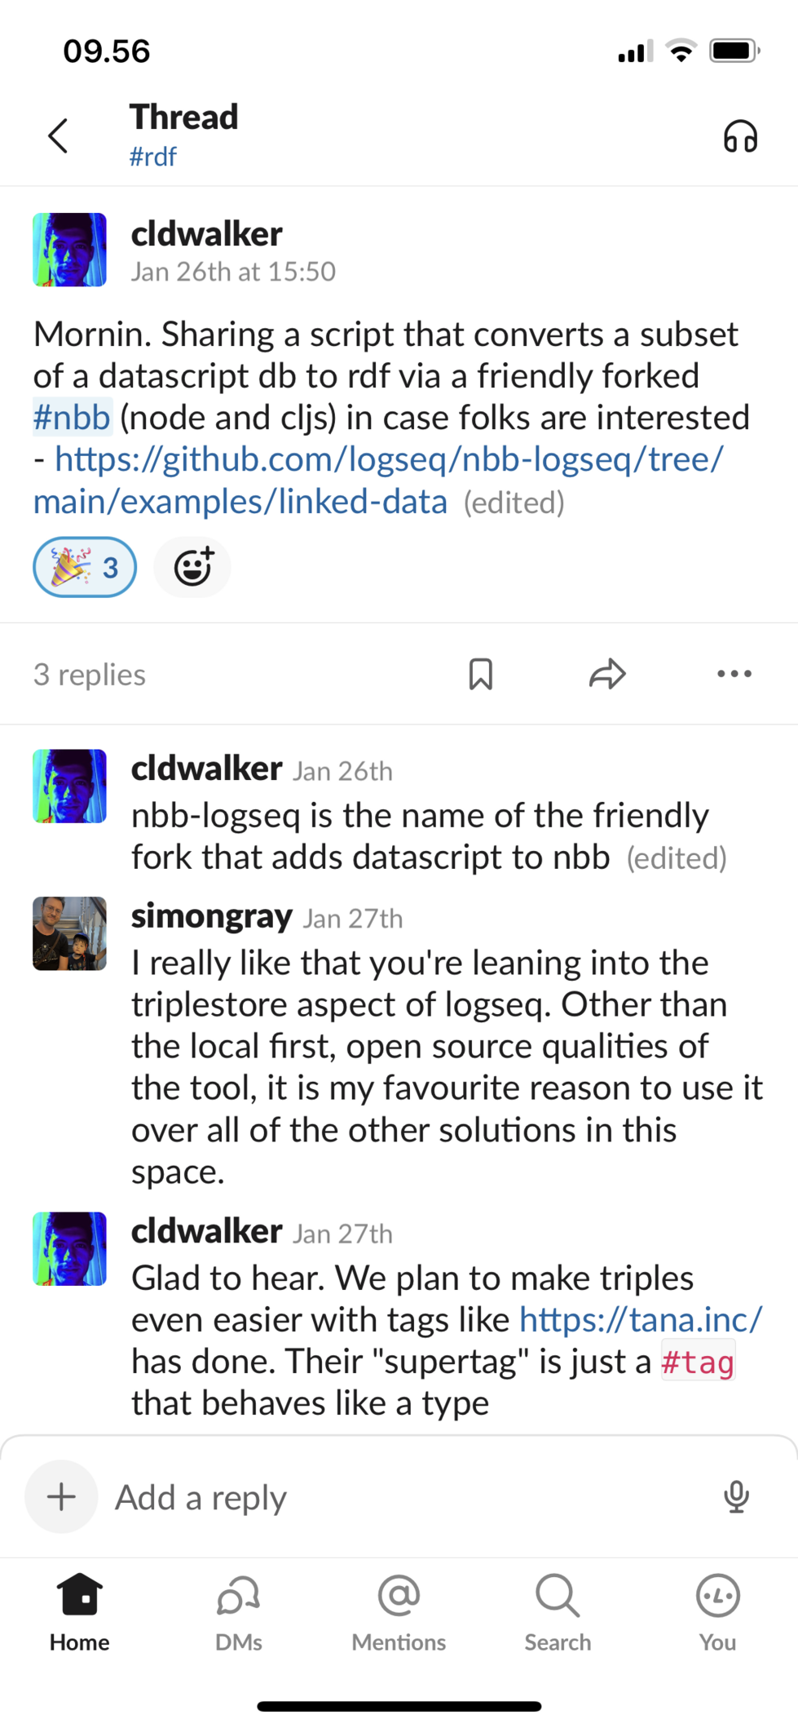Tap the #nbb channel mention
The height and width of the screenshot is (1728, 798).
tap(72, 418)
